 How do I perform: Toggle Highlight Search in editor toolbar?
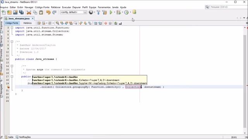[x=71, y=23]
